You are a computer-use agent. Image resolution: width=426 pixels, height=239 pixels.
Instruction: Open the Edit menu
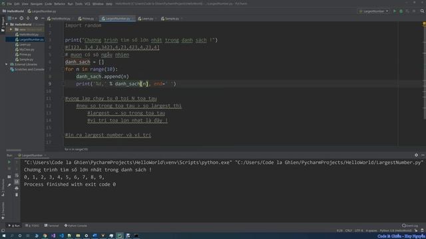pyautogui.click(x=17, y=4)
